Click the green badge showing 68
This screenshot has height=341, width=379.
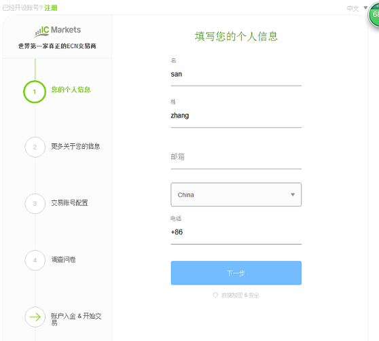pos(374,15)
